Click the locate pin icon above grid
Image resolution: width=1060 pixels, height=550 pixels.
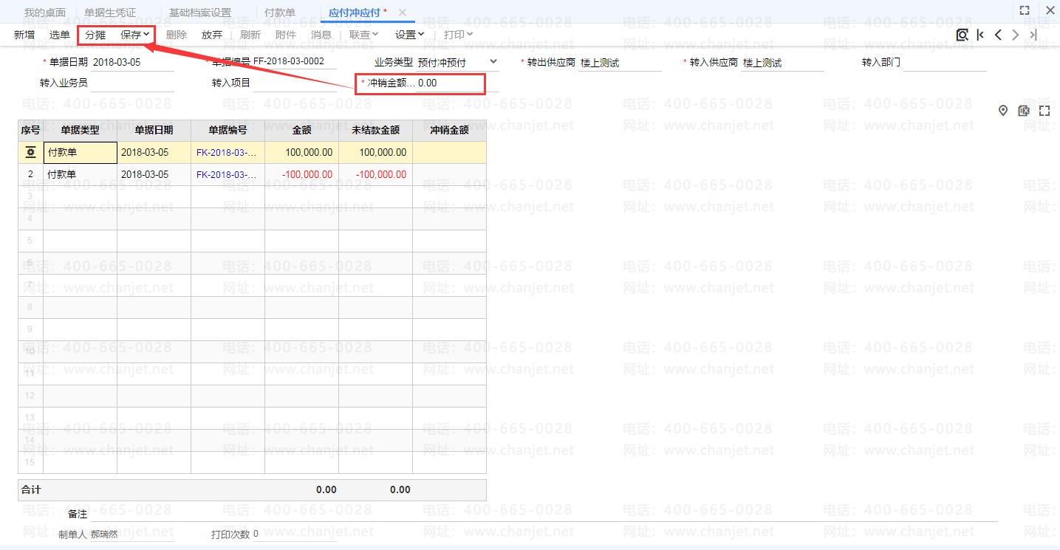1003,111
